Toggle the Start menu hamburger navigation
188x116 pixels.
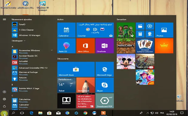[4, 19]
